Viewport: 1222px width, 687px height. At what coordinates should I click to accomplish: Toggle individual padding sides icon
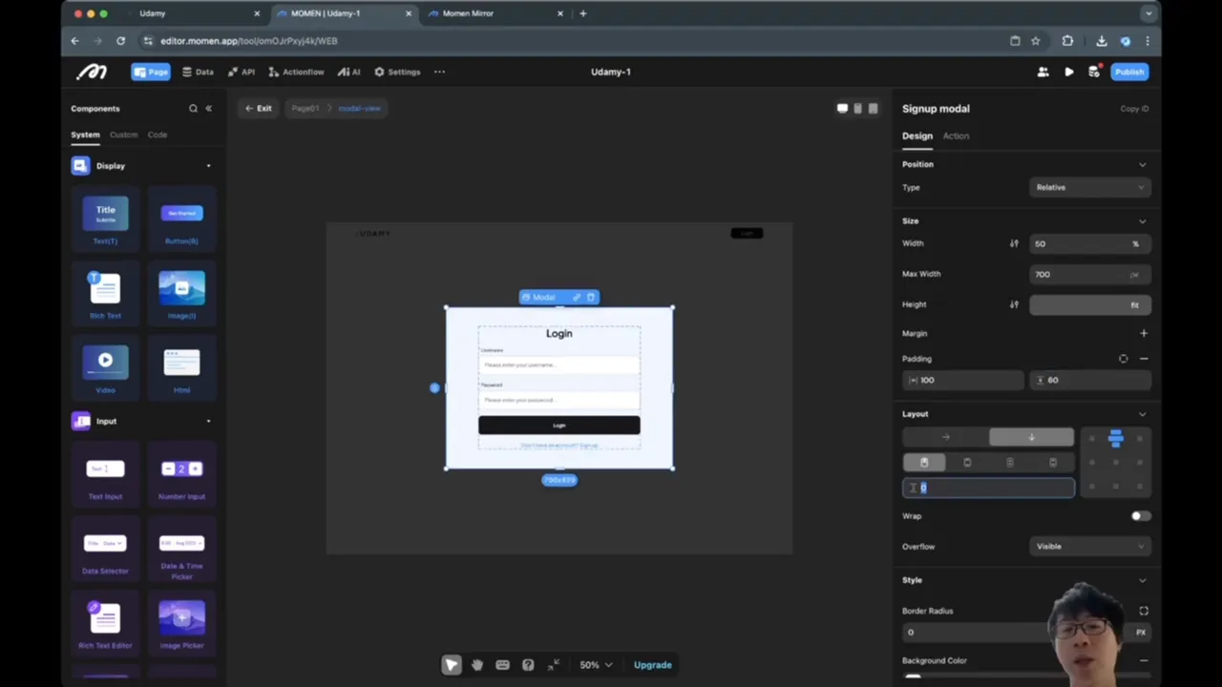tap(1123, 359)
